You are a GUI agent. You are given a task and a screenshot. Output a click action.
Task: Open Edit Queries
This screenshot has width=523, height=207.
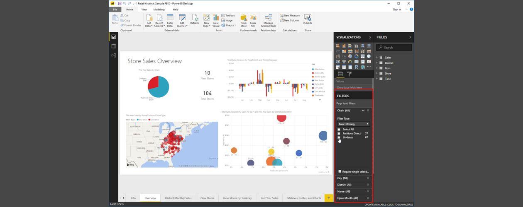coord(182,20)
